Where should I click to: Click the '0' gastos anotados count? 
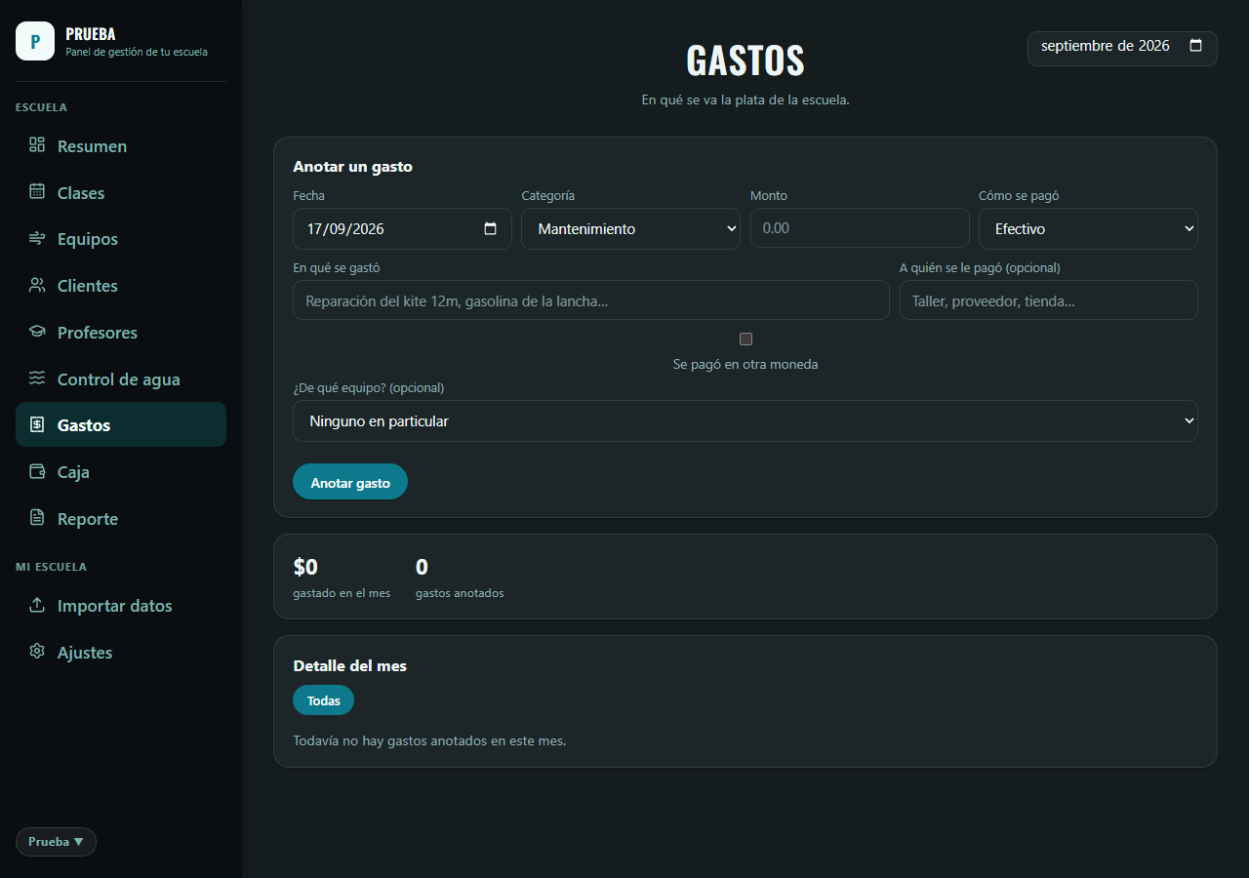coord(422,567)
